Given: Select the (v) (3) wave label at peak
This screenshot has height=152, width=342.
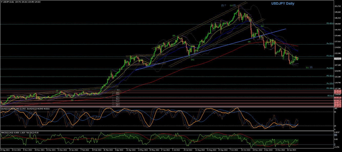Looking at the screenshot, I should pos(233,5).
